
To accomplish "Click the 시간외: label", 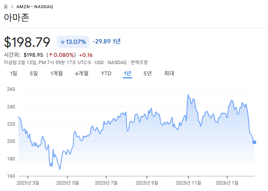I will click(12, 55).
